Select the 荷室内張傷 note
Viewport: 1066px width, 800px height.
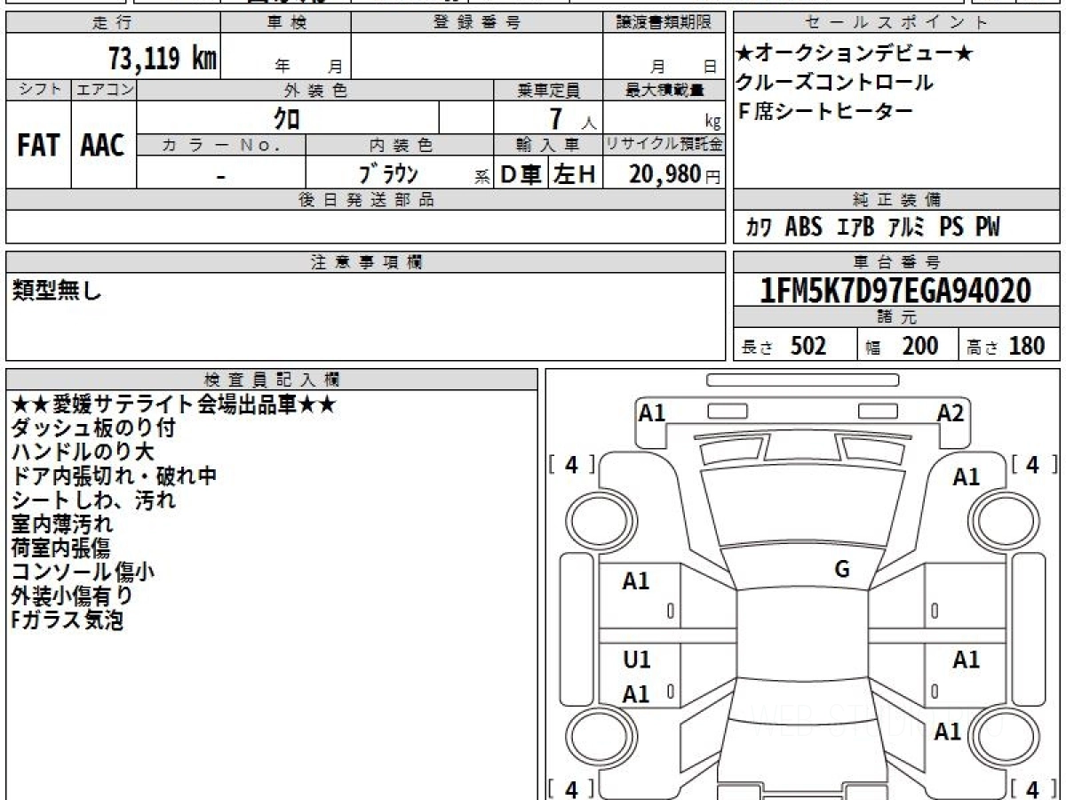pyautogui.click(x=62, y=548)
